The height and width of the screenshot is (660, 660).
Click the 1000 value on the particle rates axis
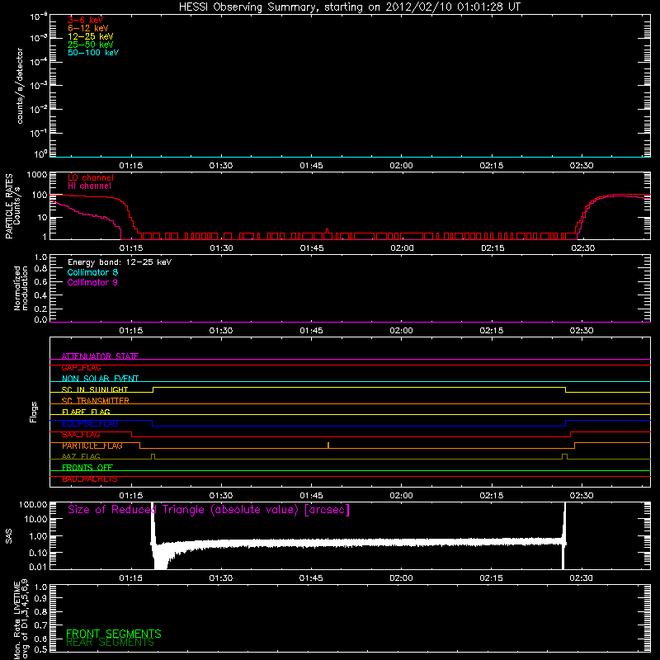(37, 175)
